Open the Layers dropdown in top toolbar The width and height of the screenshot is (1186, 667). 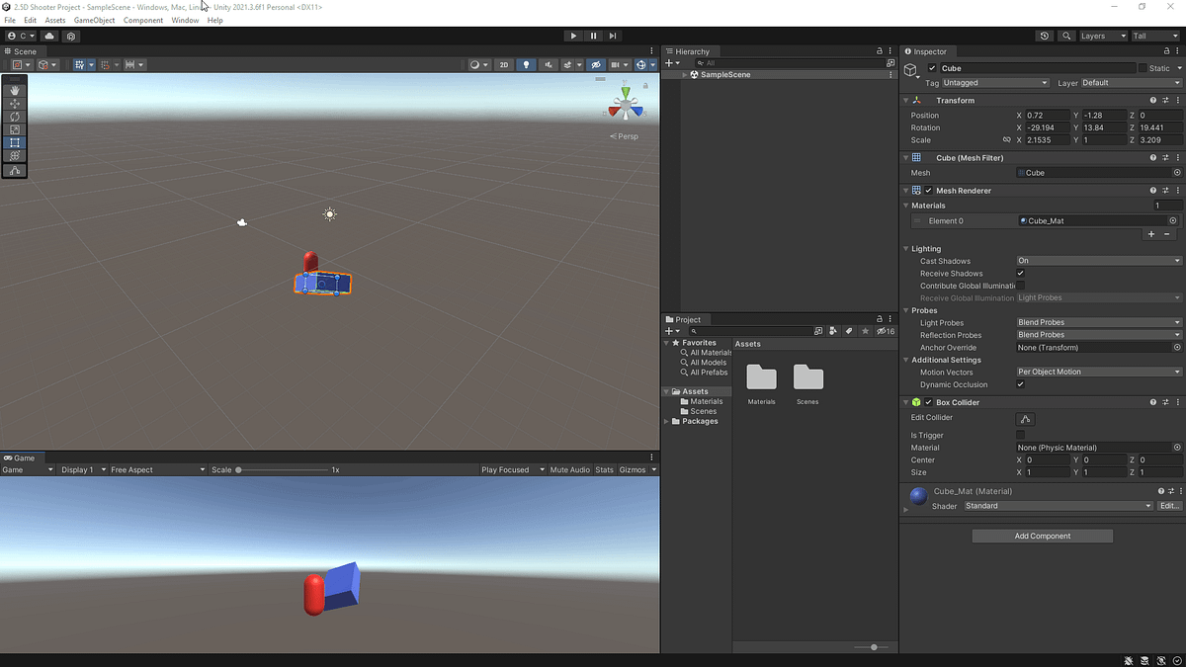coord(1103,36)
